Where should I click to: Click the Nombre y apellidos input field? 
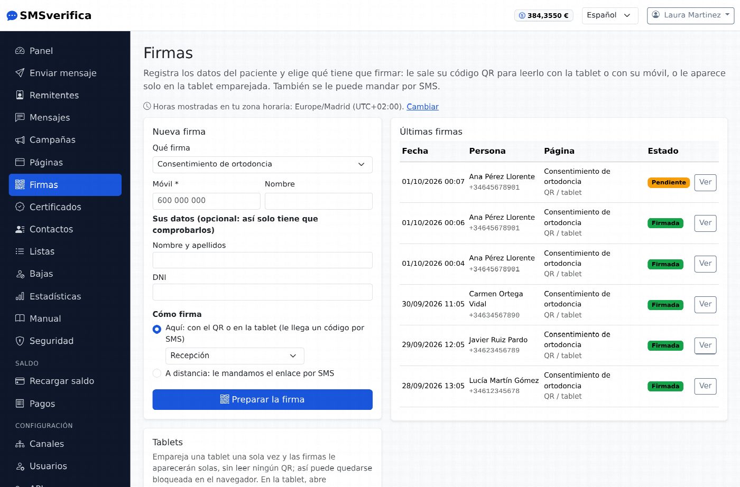pos(262,260)
